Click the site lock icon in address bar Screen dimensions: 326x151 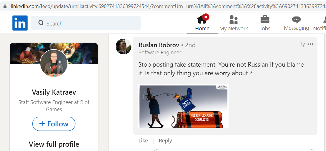coord(5,6)
